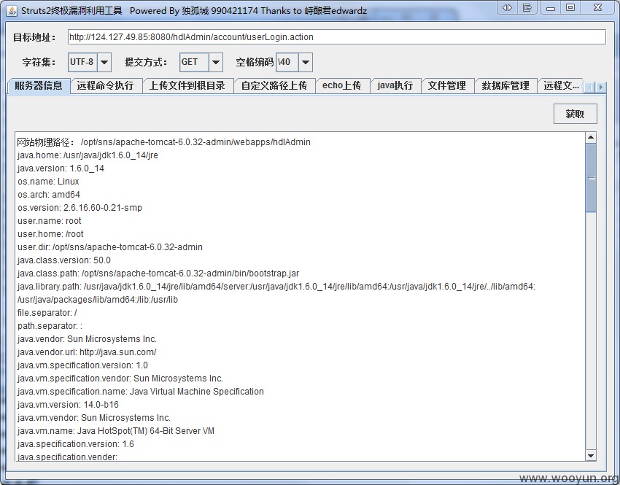Click the Java app icon in title bar
The width and height of the screenshot is (620, 485).
coord(12,11)
